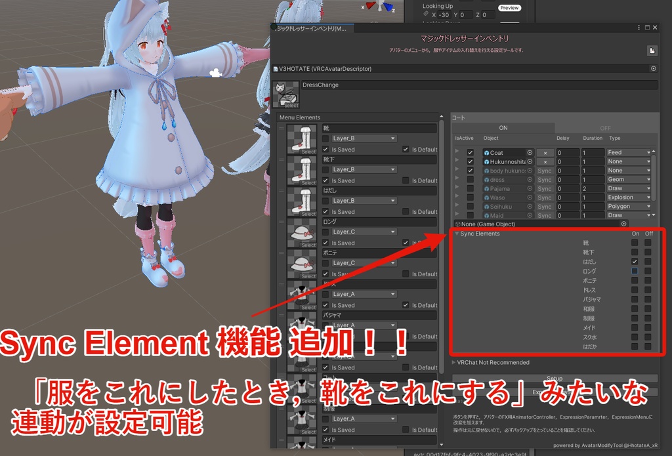The height and width of the screenshot is (456, 672).
Task: Open the object picker for None (Game Object)
Action: 623,224
